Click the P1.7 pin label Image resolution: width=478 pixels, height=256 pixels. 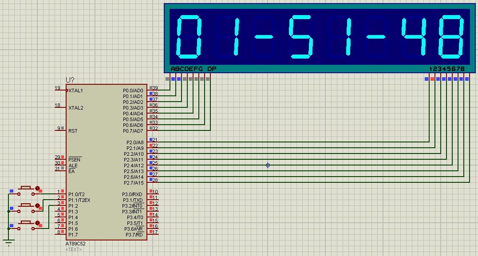73,235
